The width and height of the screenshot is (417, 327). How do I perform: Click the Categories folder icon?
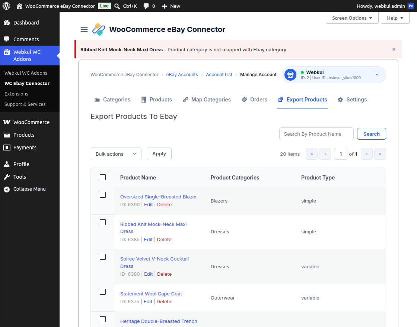pos(97,100)
